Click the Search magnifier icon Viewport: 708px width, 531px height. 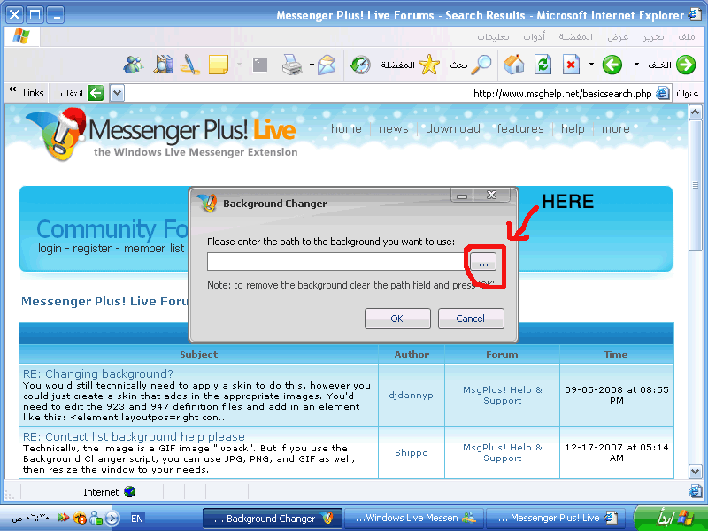click(x=481, y=65)
